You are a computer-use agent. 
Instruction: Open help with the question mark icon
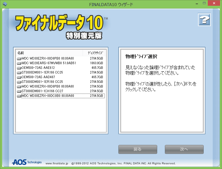tap(204, 19)
